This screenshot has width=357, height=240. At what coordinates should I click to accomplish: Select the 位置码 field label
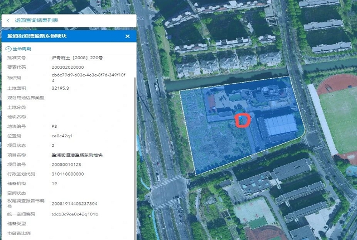click(14, 136)
